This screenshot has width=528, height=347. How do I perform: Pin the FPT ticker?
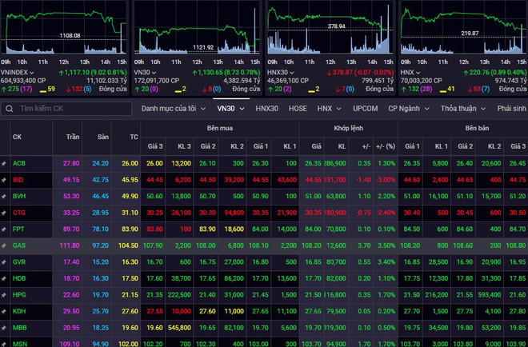pos(4,230)
